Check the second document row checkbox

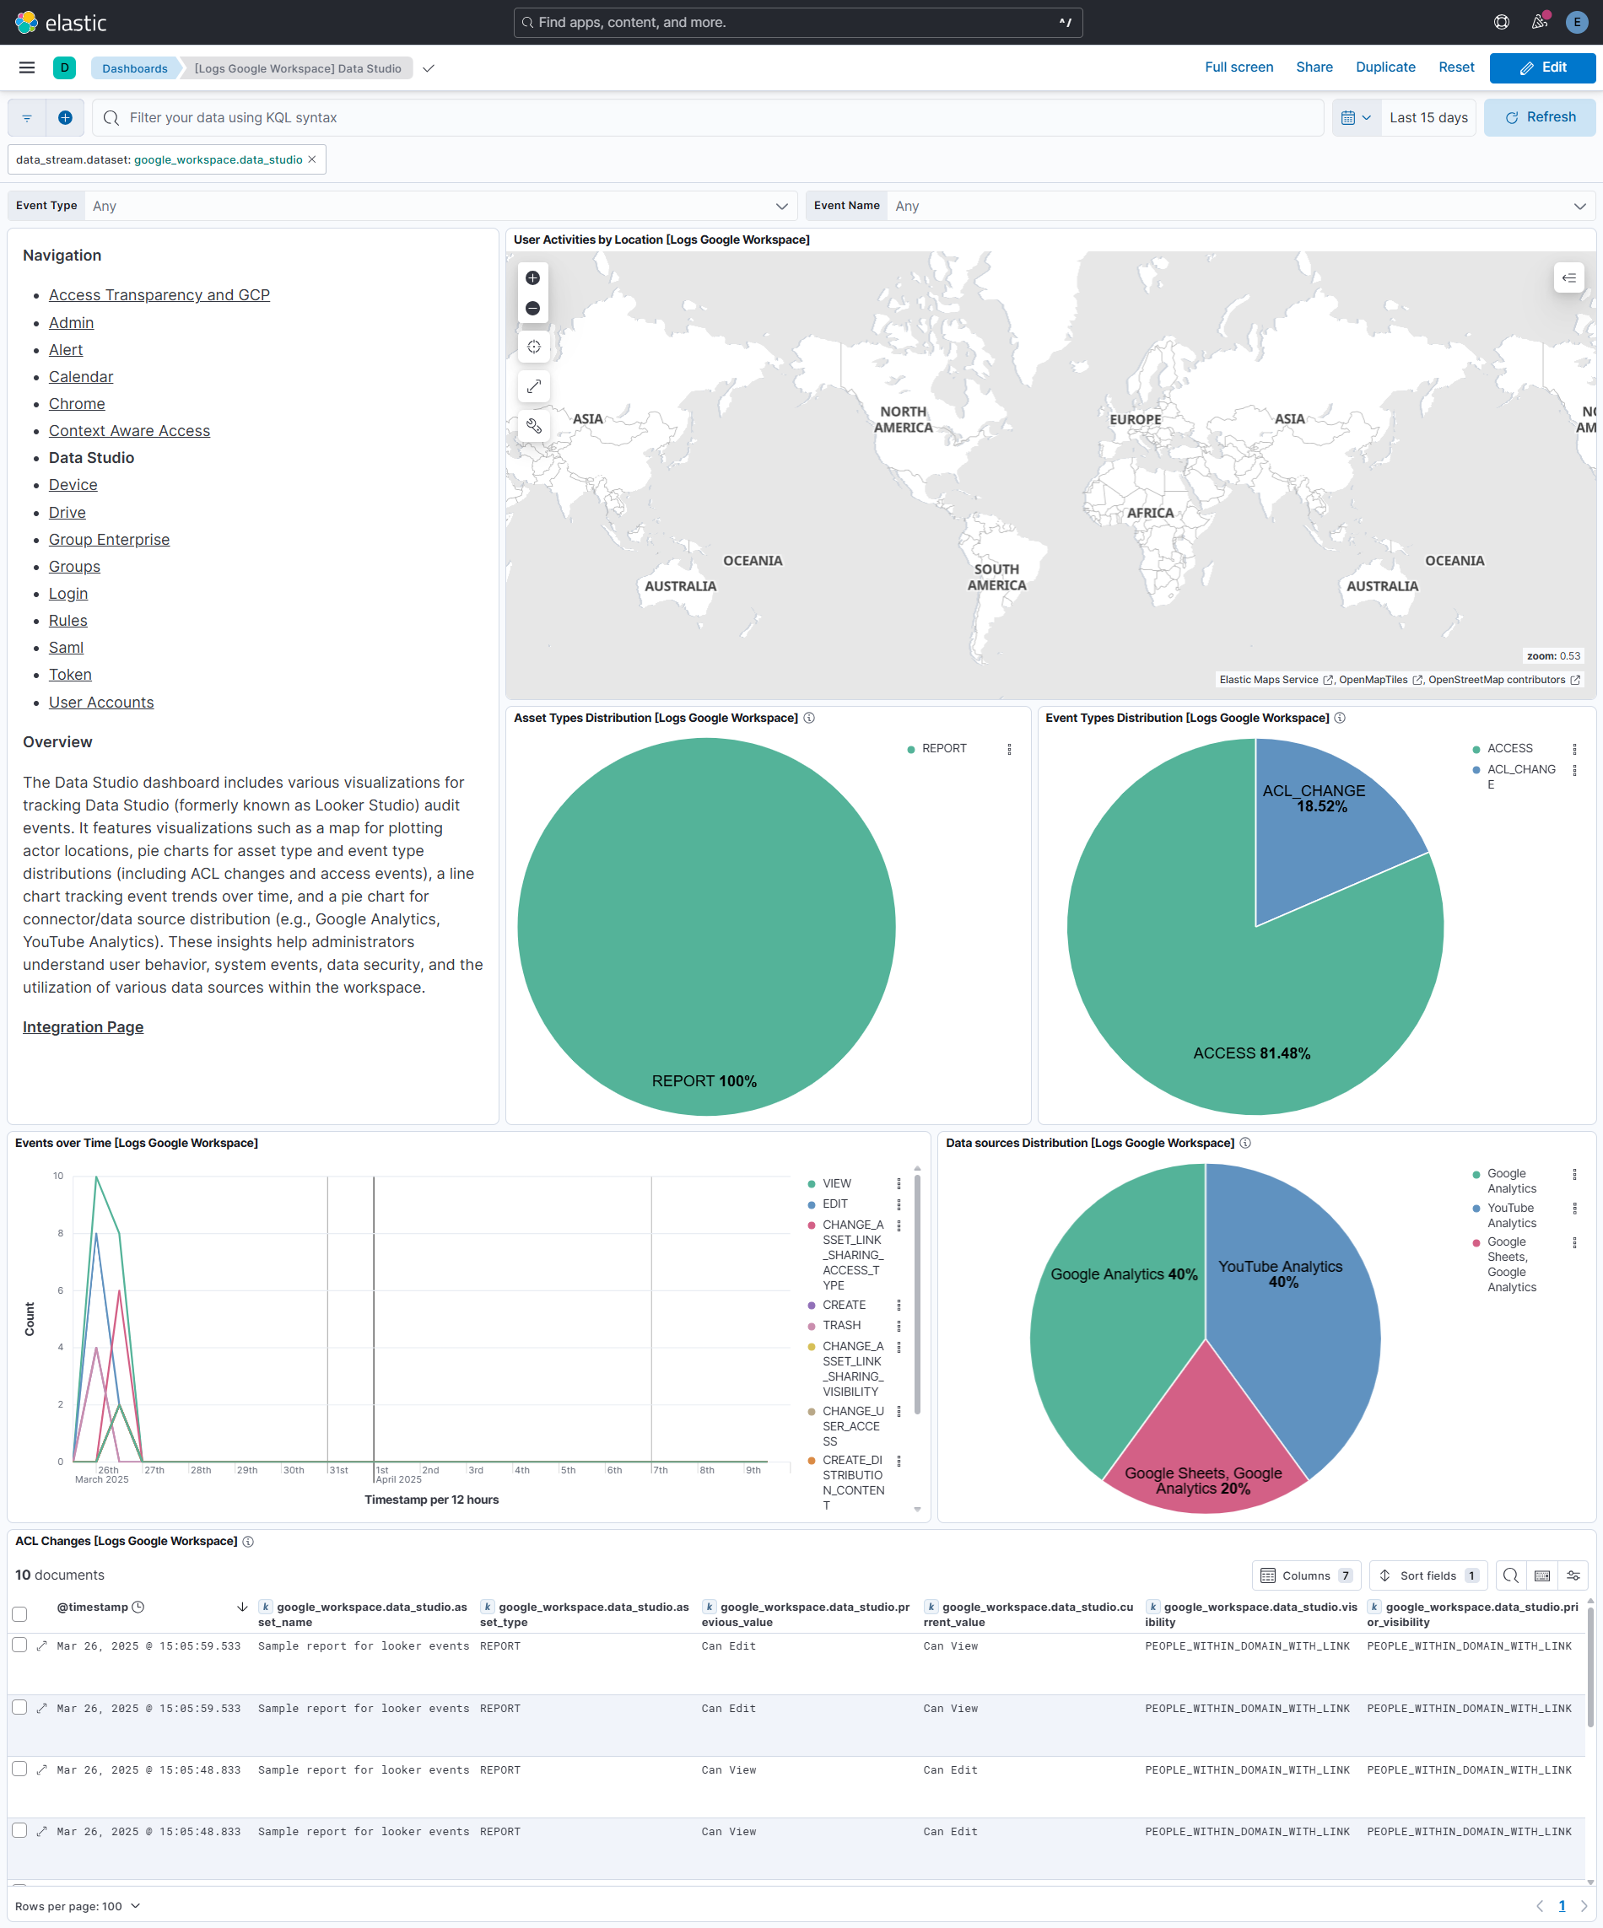pyautogui.click(x=19, y=1708)
